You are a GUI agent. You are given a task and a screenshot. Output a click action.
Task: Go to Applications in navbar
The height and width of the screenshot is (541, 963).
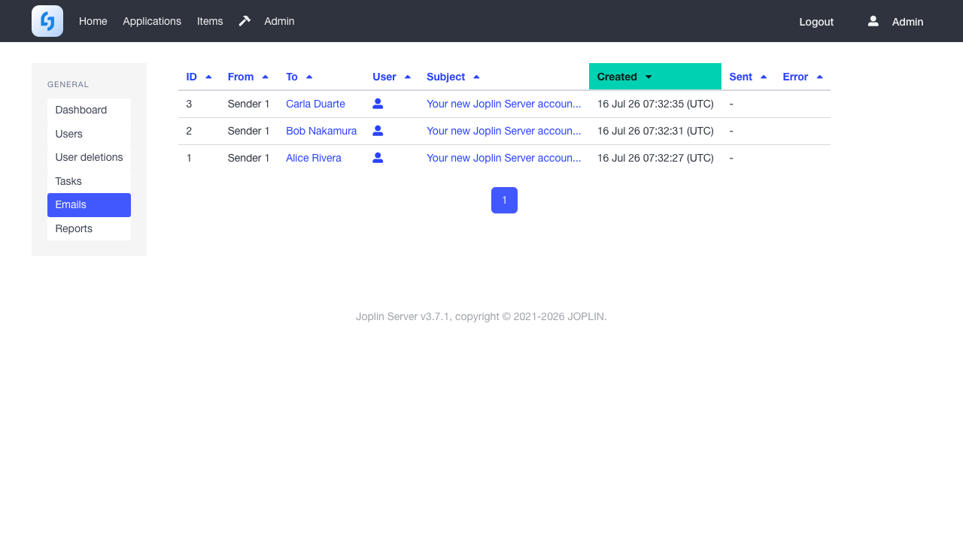click(152, 21)
